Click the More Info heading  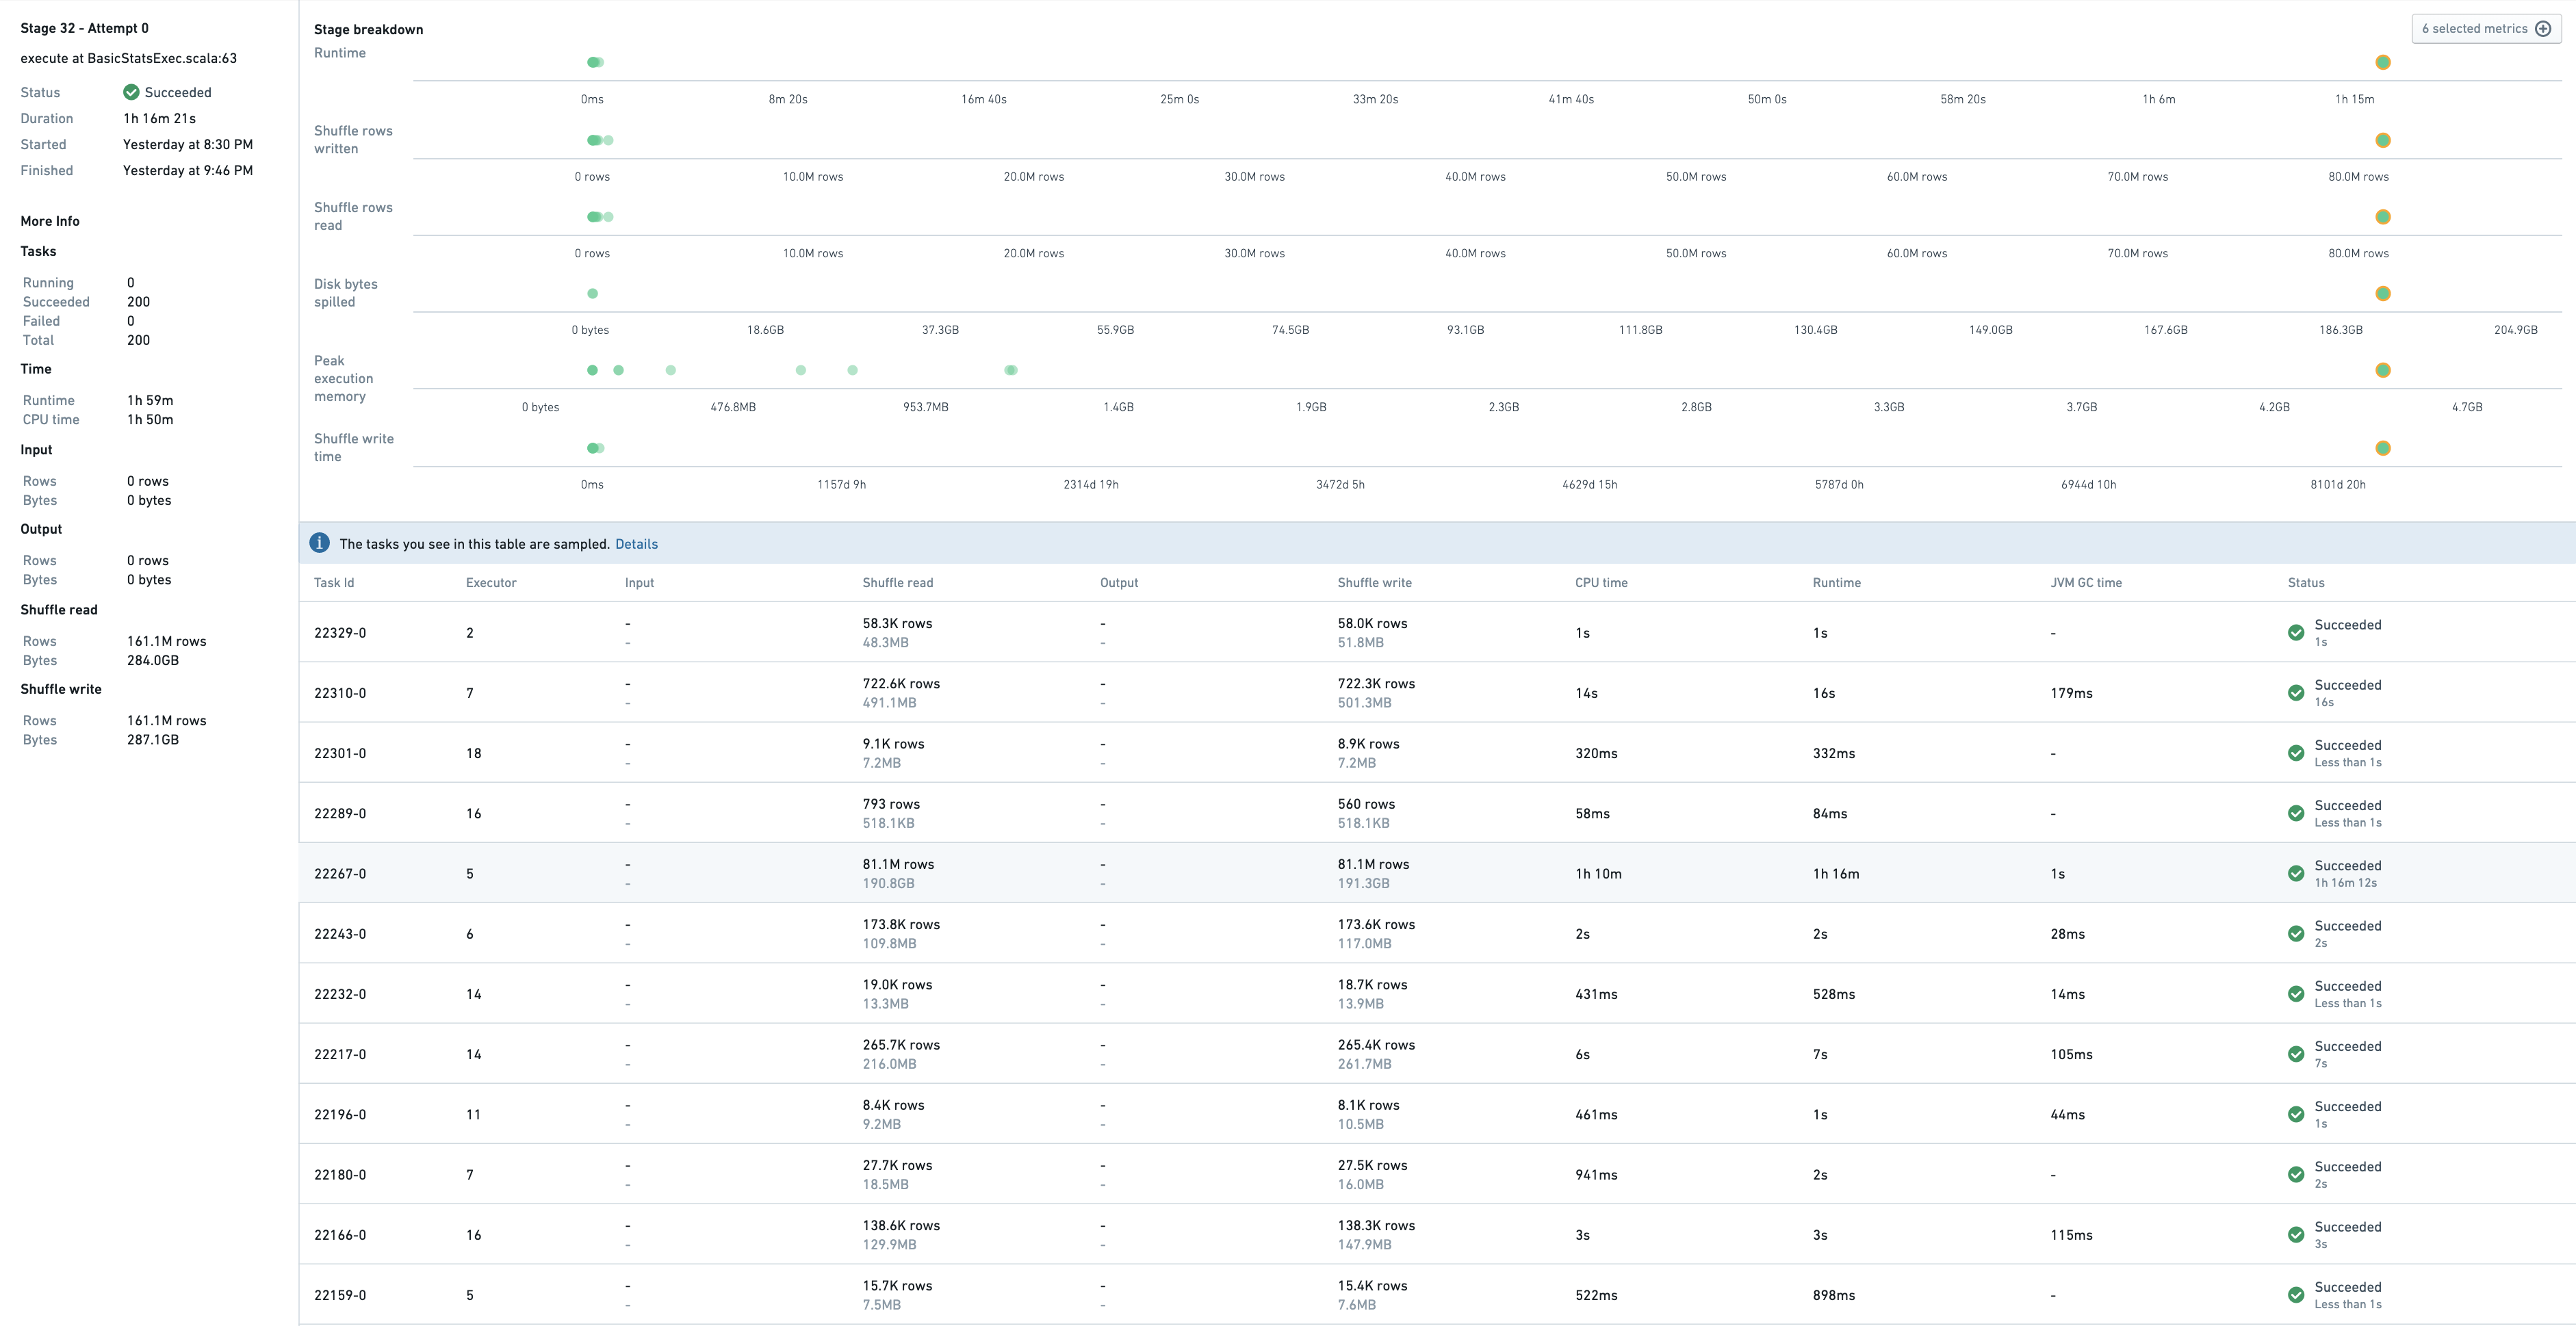(x=50, y=221)
